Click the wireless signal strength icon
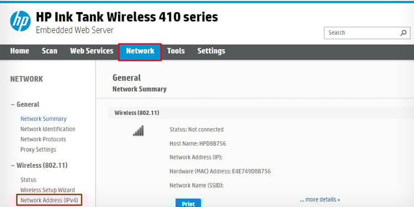414x207 pixels. [x=139, y=131]
